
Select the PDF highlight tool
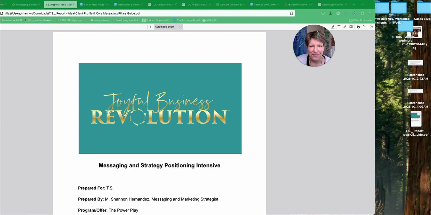click(x=333, y=27)
